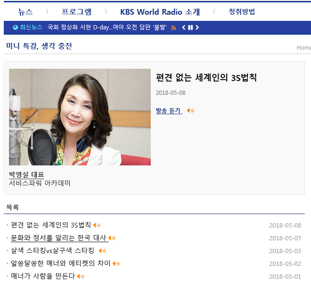The image size is (311, 282).
Task: Pause the news ticker
Action: pyautogui.click(x=191, y=27)
